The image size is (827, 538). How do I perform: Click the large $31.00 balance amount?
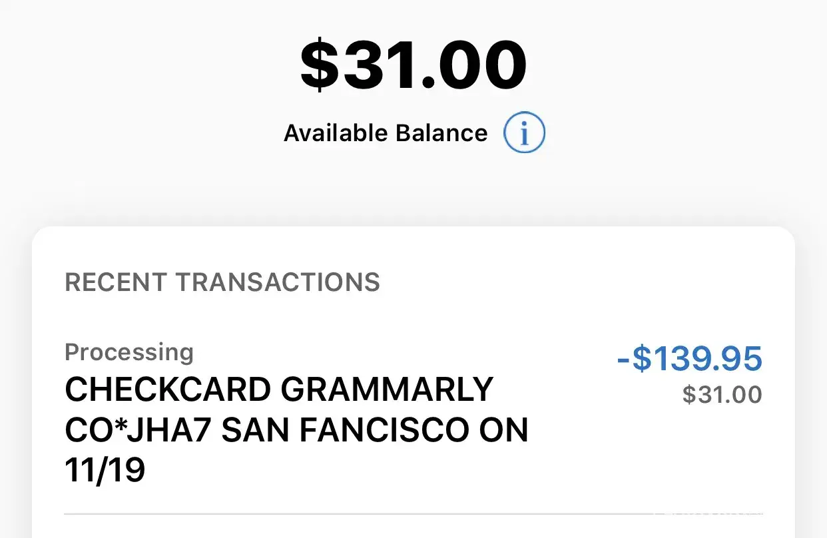pyautogui.click(x=413, y=65)
